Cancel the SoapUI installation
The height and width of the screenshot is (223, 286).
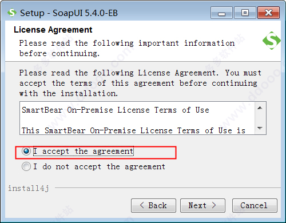pos(255,205)
